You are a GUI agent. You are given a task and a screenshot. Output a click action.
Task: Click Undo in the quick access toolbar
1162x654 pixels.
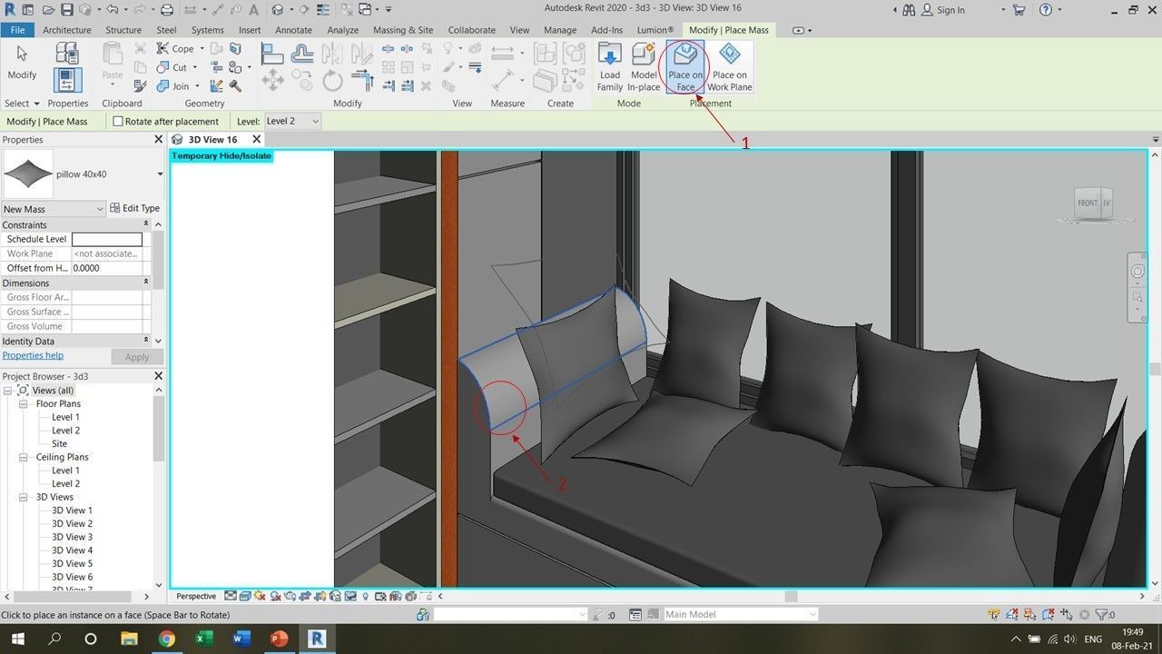(113, 10)
